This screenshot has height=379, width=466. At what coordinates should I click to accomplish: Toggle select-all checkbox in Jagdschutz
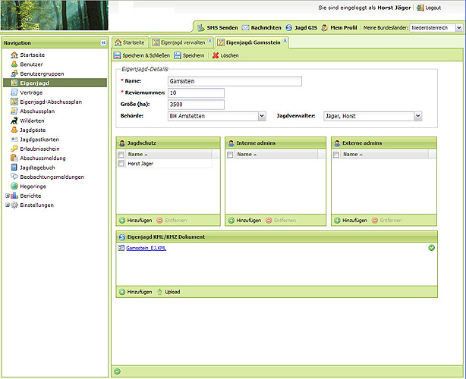tap(121, 155)
